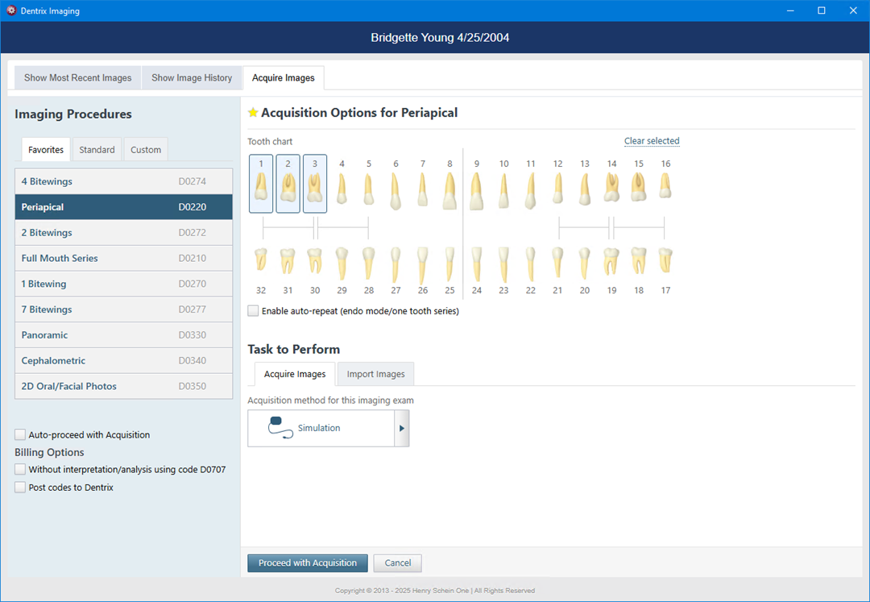Toggle tooth 3 selection
The height and width of the screenshot is (602, 870).
(315, 184)
